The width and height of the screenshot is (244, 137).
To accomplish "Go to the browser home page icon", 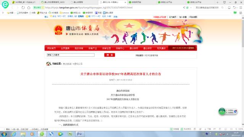I will pos(29,8).
